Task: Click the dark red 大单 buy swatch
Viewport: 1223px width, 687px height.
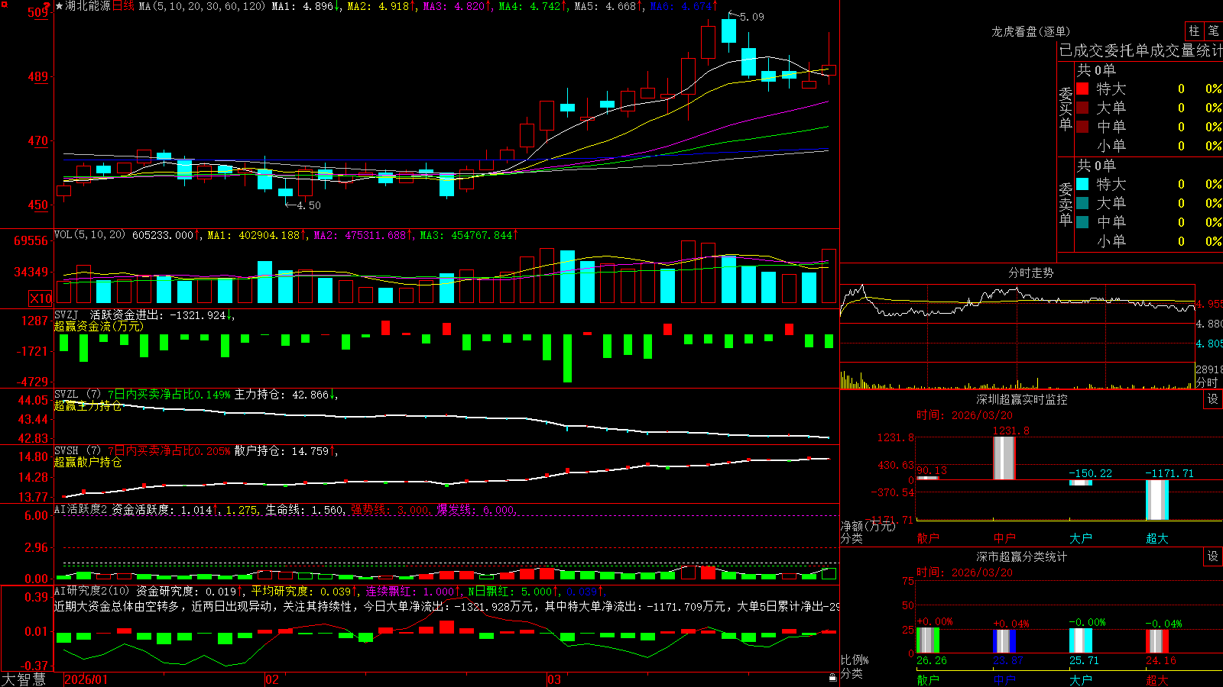Action: coord(1082,108)
